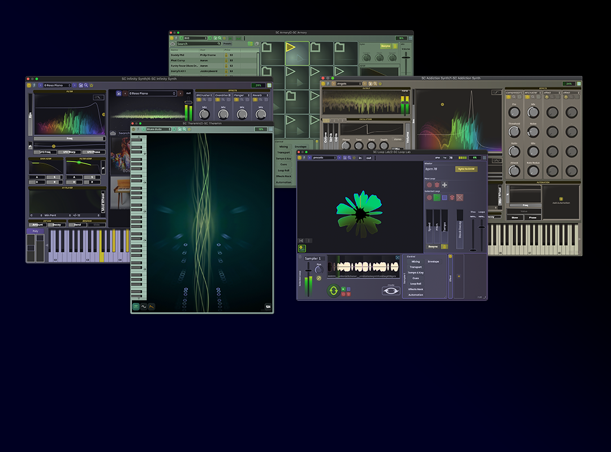Screen dimensions: 611x452
Task: Enable stereo mode on the Addiction Synth oscillator
Action: coord(397,140)
